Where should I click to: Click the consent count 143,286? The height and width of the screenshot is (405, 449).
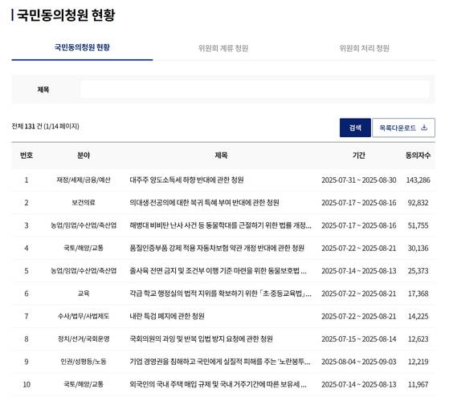tap(418, 180)
